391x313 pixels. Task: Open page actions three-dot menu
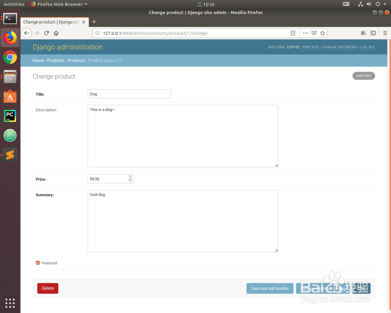click(305, 33)
